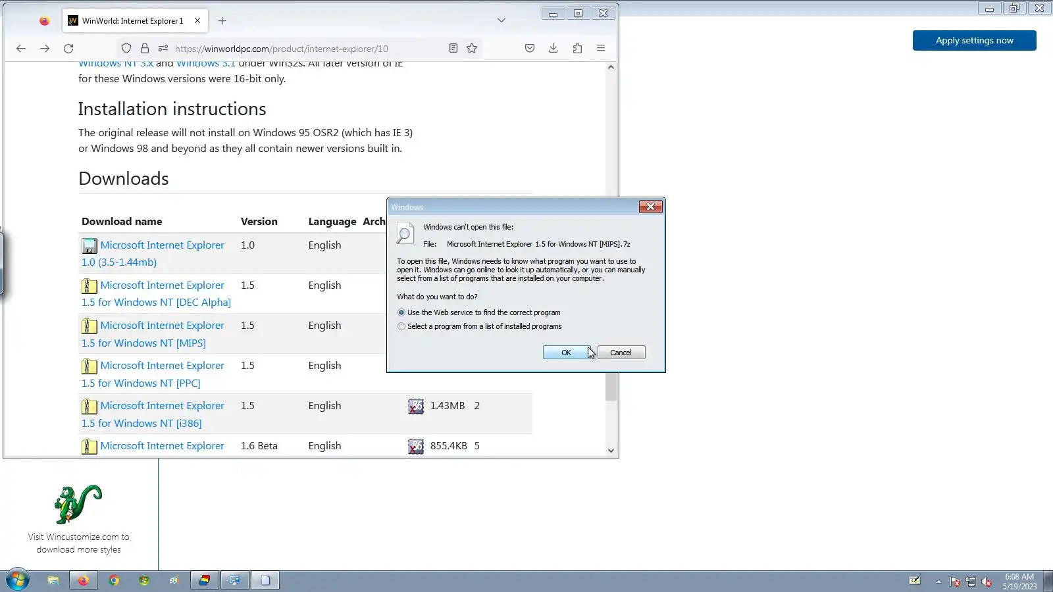
Task: Go forward using Firefox's forward arrow
Action: [45, 48]
